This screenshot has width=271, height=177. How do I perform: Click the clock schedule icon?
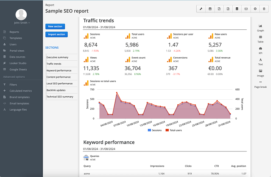click(x=255, y=9)
